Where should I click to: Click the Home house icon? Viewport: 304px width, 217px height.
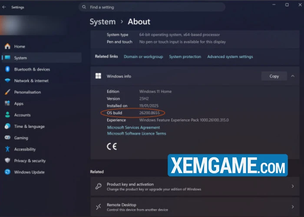7,46
